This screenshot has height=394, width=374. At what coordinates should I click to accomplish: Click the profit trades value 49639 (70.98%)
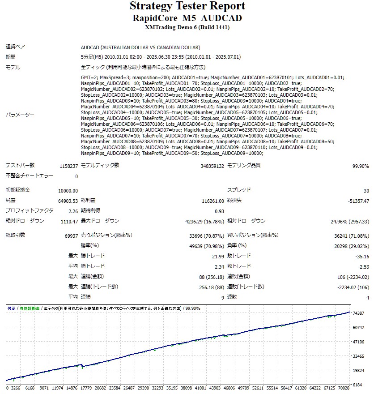(207, 246)
